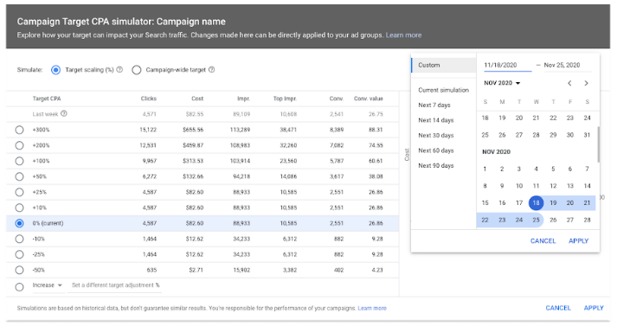The width and height of the screenshot is (617, 326).
Task: Click help icon beside Campaign-wide target
Action: [212, 69]
